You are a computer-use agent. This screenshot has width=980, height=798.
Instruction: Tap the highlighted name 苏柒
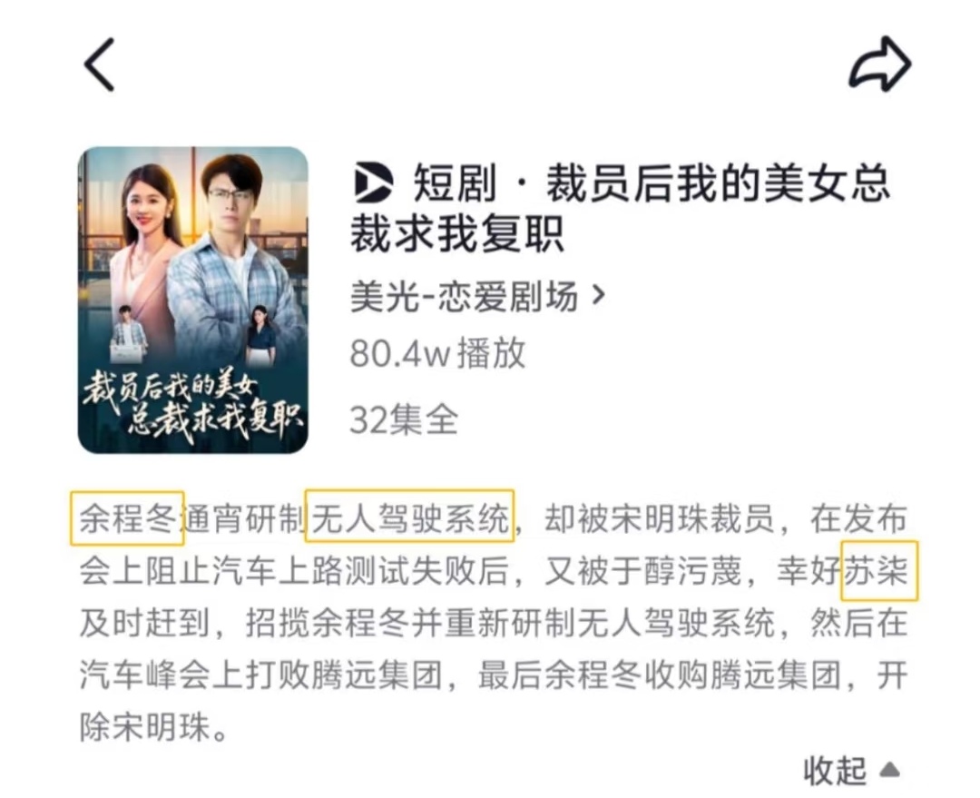(x=878, y=570)
